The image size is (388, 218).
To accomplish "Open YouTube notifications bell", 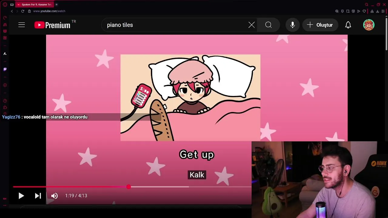I will (348, 25).
